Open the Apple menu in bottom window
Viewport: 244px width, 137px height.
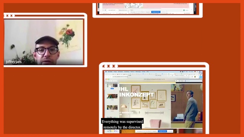106,72
